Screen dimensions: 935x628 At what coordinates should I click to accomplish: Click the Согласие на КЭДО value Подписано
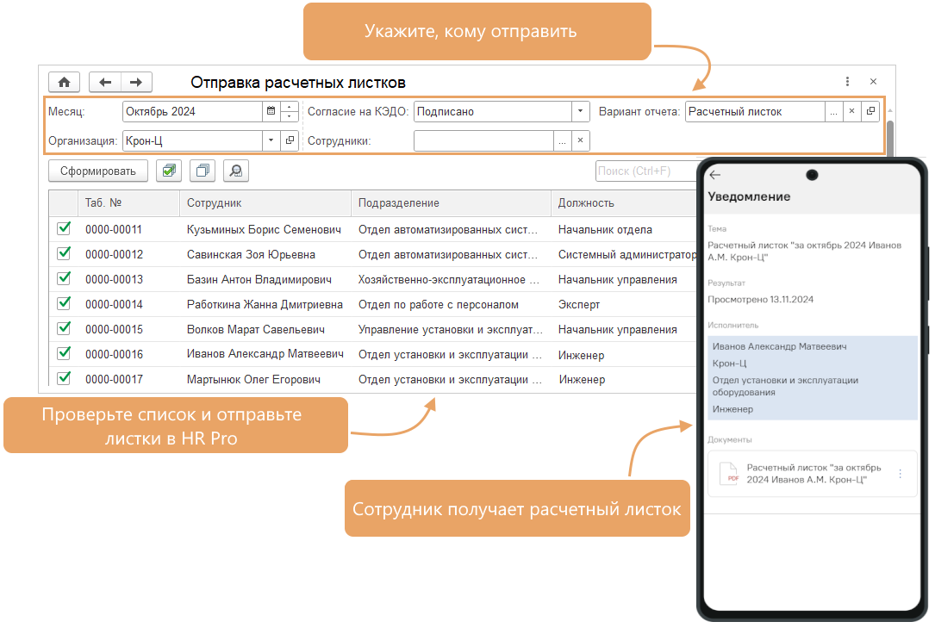[x=493, y=111]
